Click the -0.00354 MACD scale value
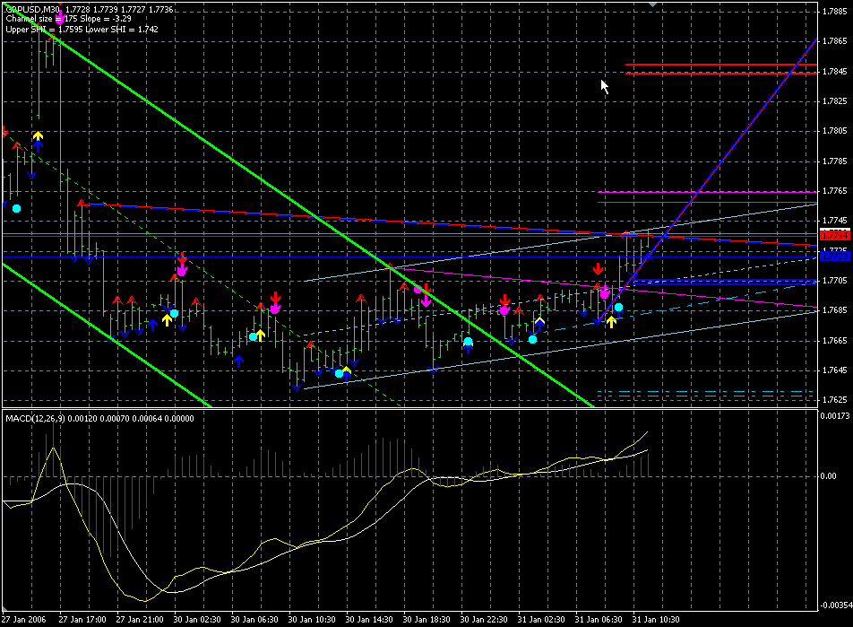This screenshot has width=853, height=627. [x=834, y=605]
